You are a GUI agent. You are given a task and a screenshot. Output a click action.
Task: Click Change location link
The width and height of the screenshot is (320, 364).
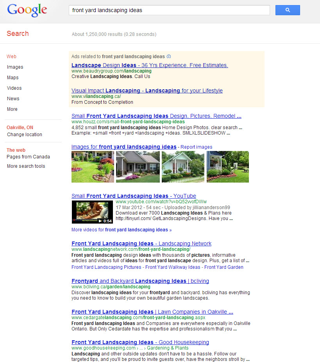[x=24, y=135]
